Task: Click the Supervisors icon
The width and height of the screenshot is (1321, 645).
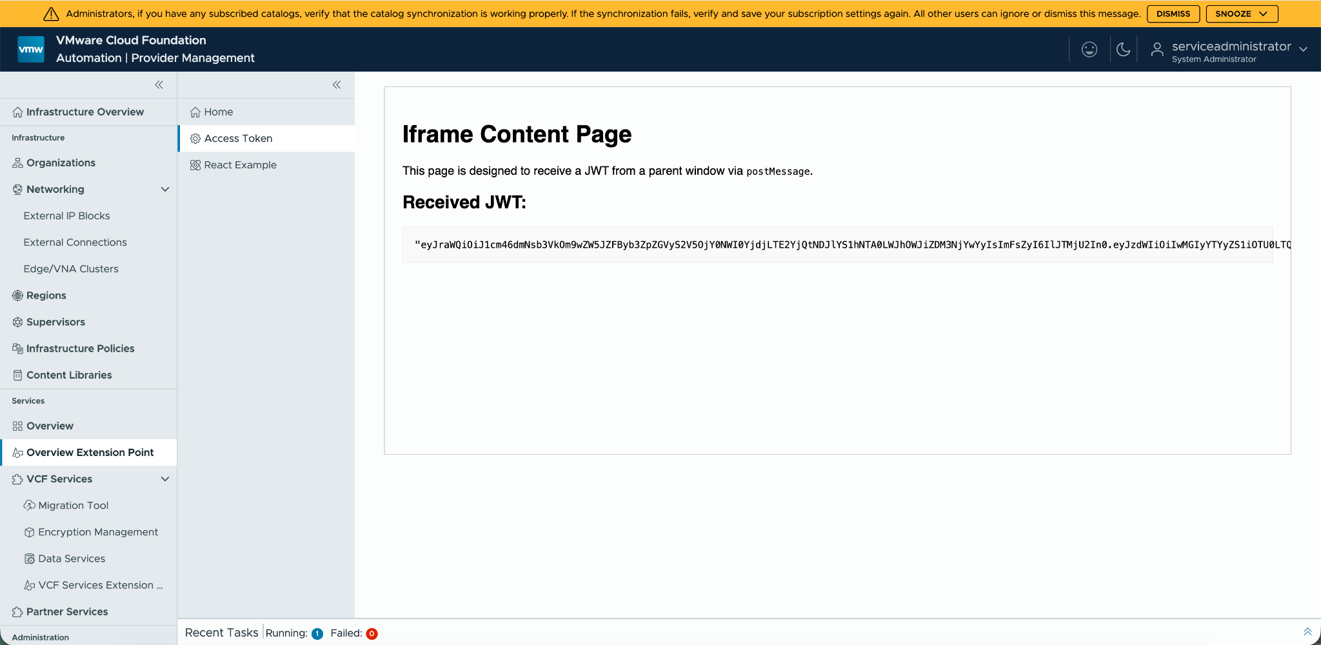Action: (17, 322)
